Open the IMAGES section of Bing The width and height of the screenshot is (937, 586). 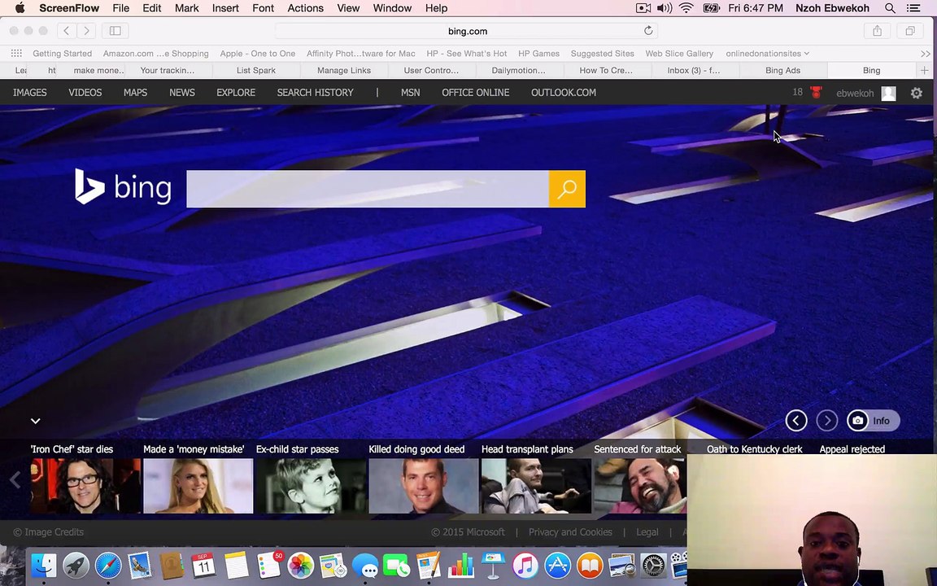30,93
